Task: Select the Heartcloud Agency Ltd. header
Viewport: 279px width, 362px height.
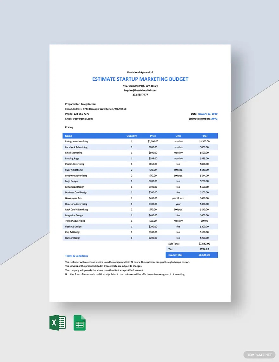Action: (140, 72)
